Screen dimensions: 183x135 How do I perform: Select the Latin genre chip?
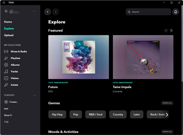point(137,115)
